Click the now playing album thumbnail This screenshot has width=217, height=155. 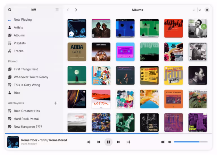tap(13, 142)
